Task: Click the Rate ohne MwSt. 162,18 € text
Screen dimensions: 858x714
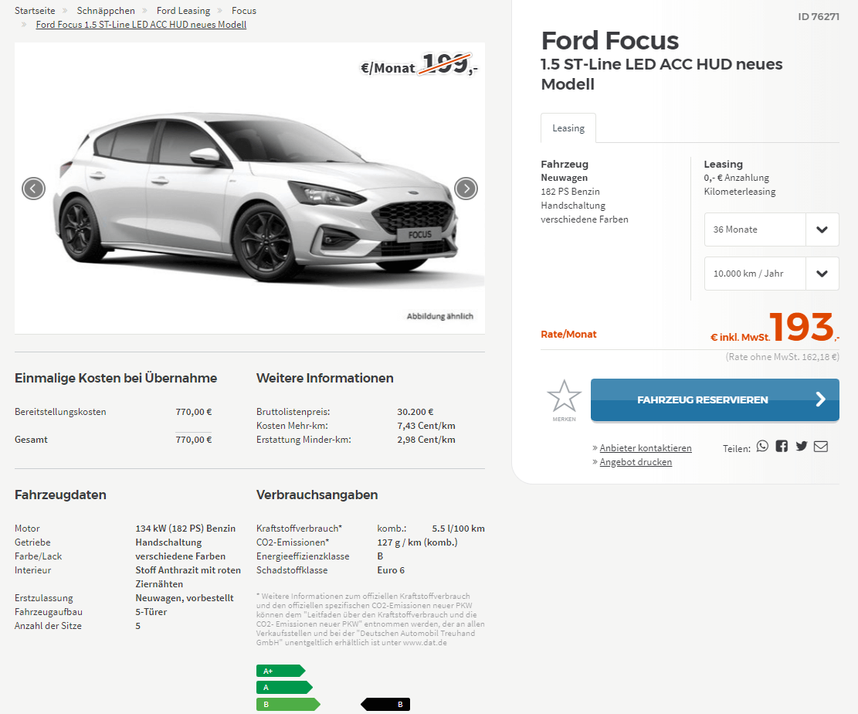Action: coord(782,357)
